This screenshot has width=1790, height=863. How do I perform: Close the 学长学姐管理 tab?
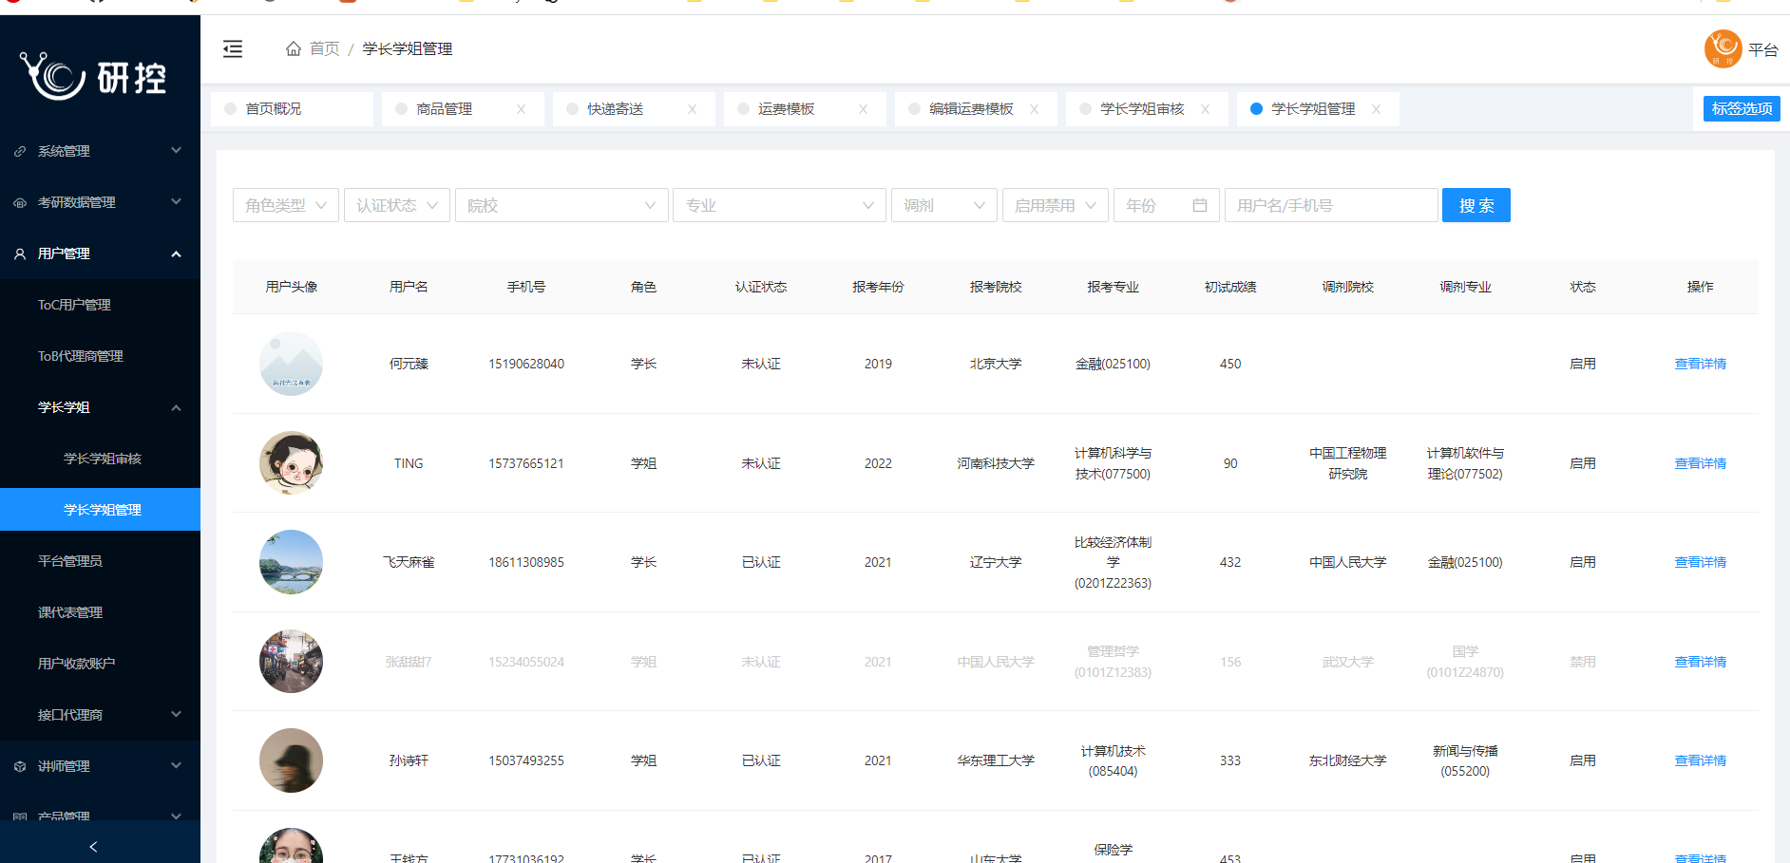pos(1376,109)
